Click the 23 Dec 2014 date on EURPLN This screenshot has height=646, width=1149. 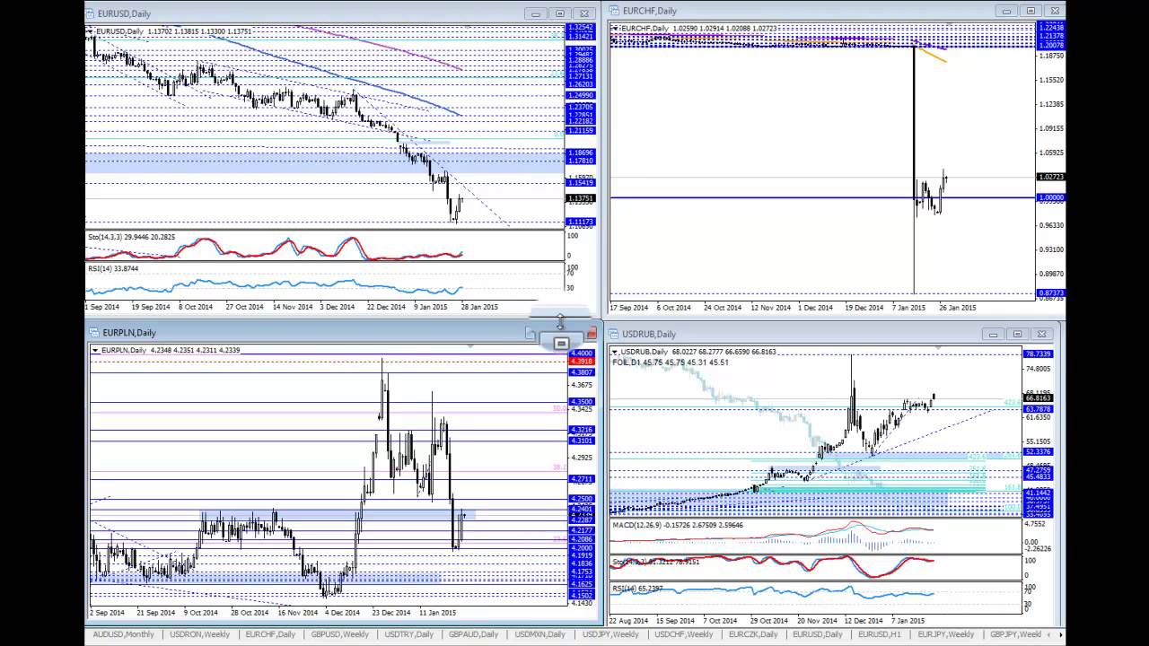[390, 613]
